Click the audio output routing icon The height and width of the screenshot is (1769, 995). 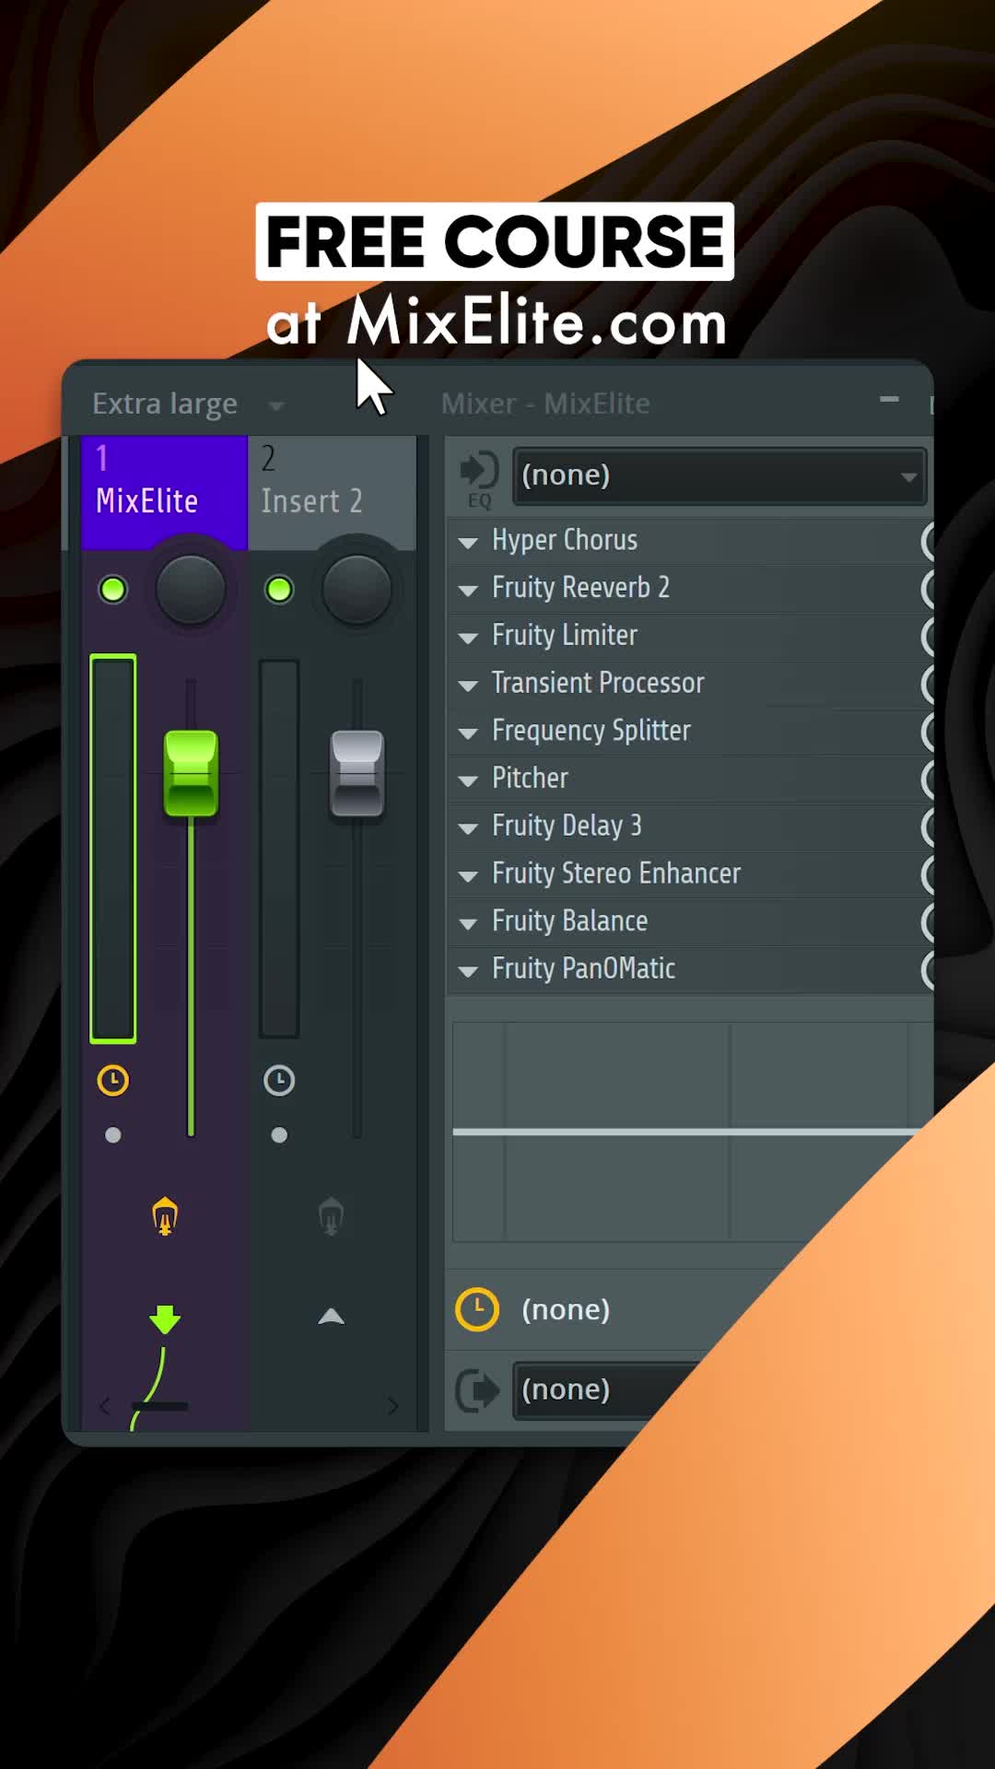[x=478, y=1390]
